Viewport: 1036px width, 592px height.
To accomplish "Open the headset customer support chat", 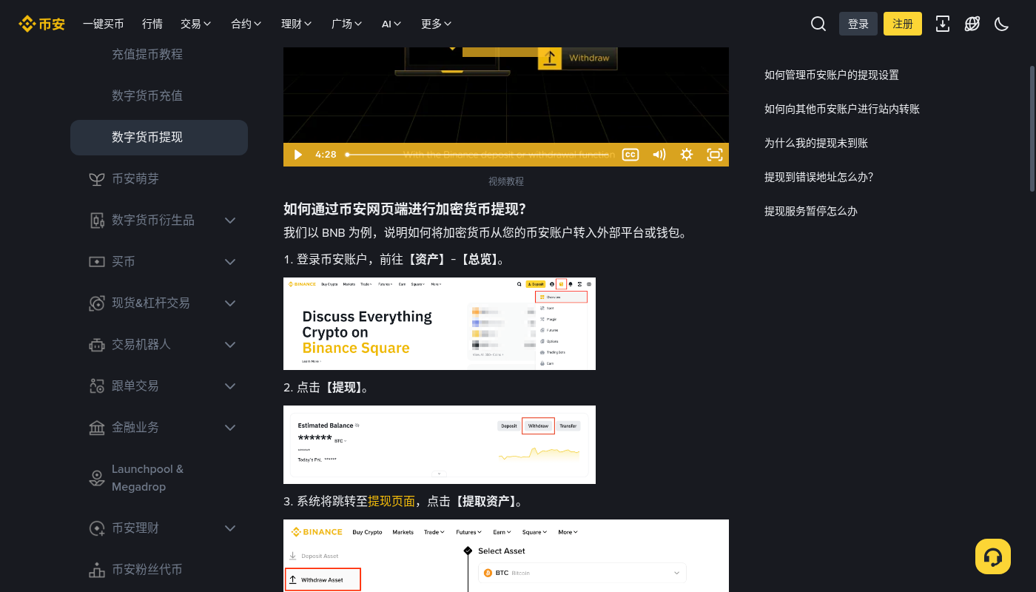I will [x=993, y=556].
